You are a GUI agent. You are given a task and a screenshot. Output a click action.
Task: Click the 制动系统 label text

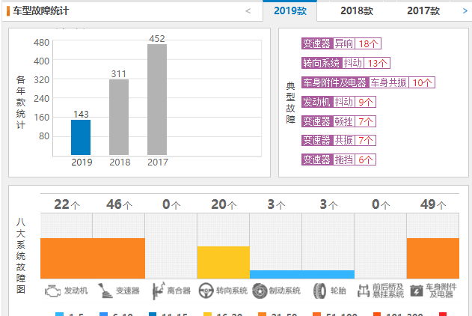click(284, 291)
